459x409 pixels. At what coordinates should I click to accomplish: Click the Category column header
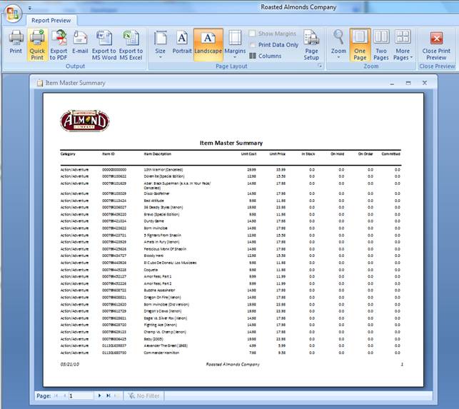(x=68, y=153)
